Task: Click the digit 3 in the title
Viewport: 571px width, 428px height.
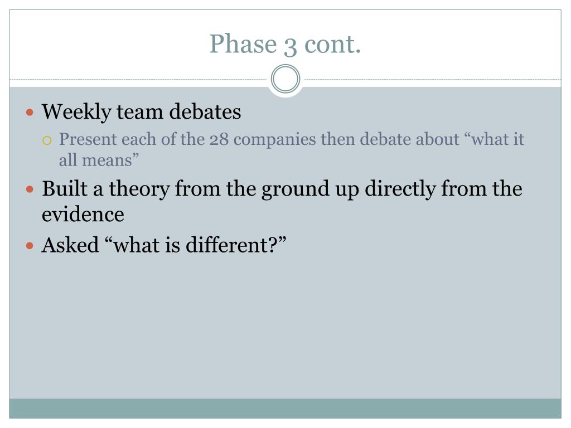Action: coord(289,45)
